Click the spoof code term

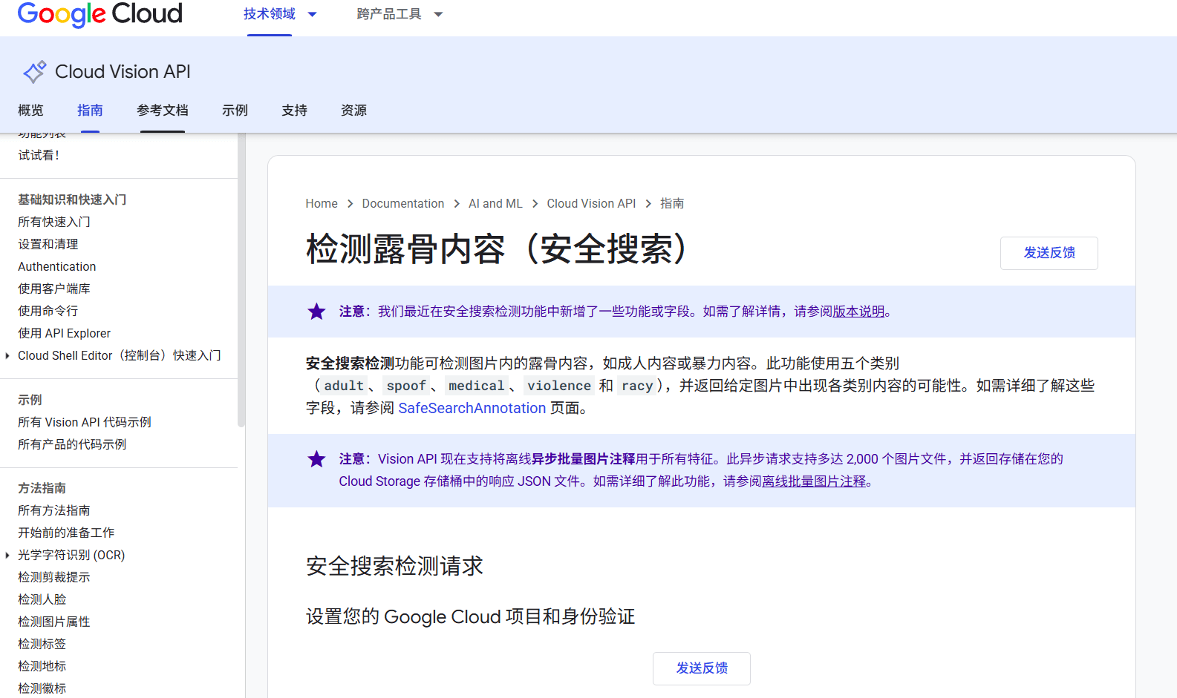[406, 386]
